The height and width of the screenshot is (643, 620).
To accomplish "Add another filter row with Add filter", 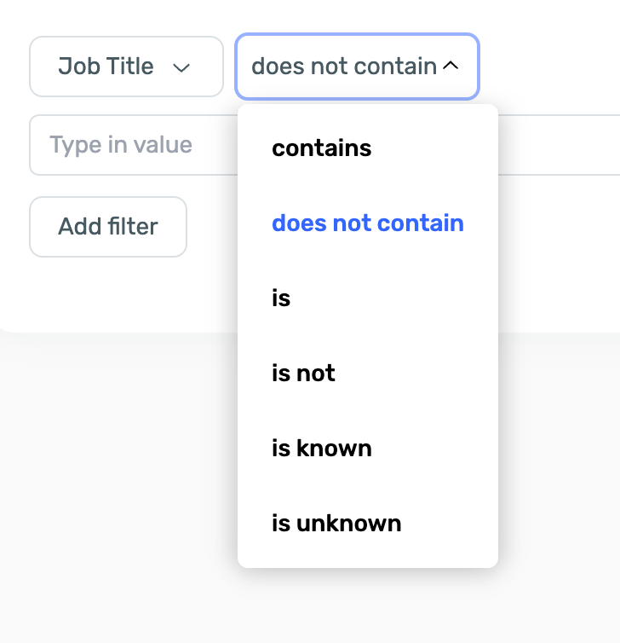I will pyautogui.click(x=108, y=227).
